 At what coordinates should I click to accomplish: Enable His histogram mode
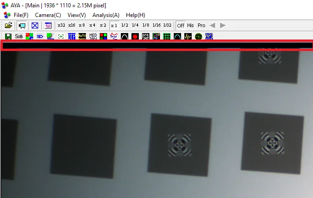[x=190, y=25]
